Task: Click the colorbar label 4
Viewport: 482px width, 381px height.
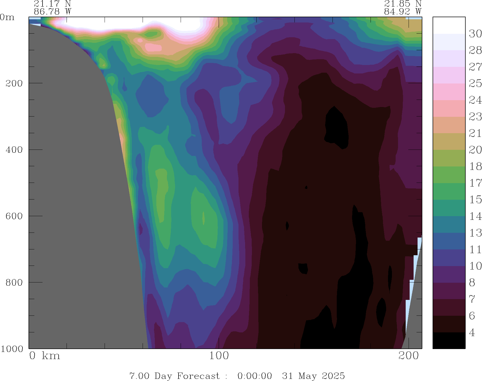Action: (x=472, y=333)
